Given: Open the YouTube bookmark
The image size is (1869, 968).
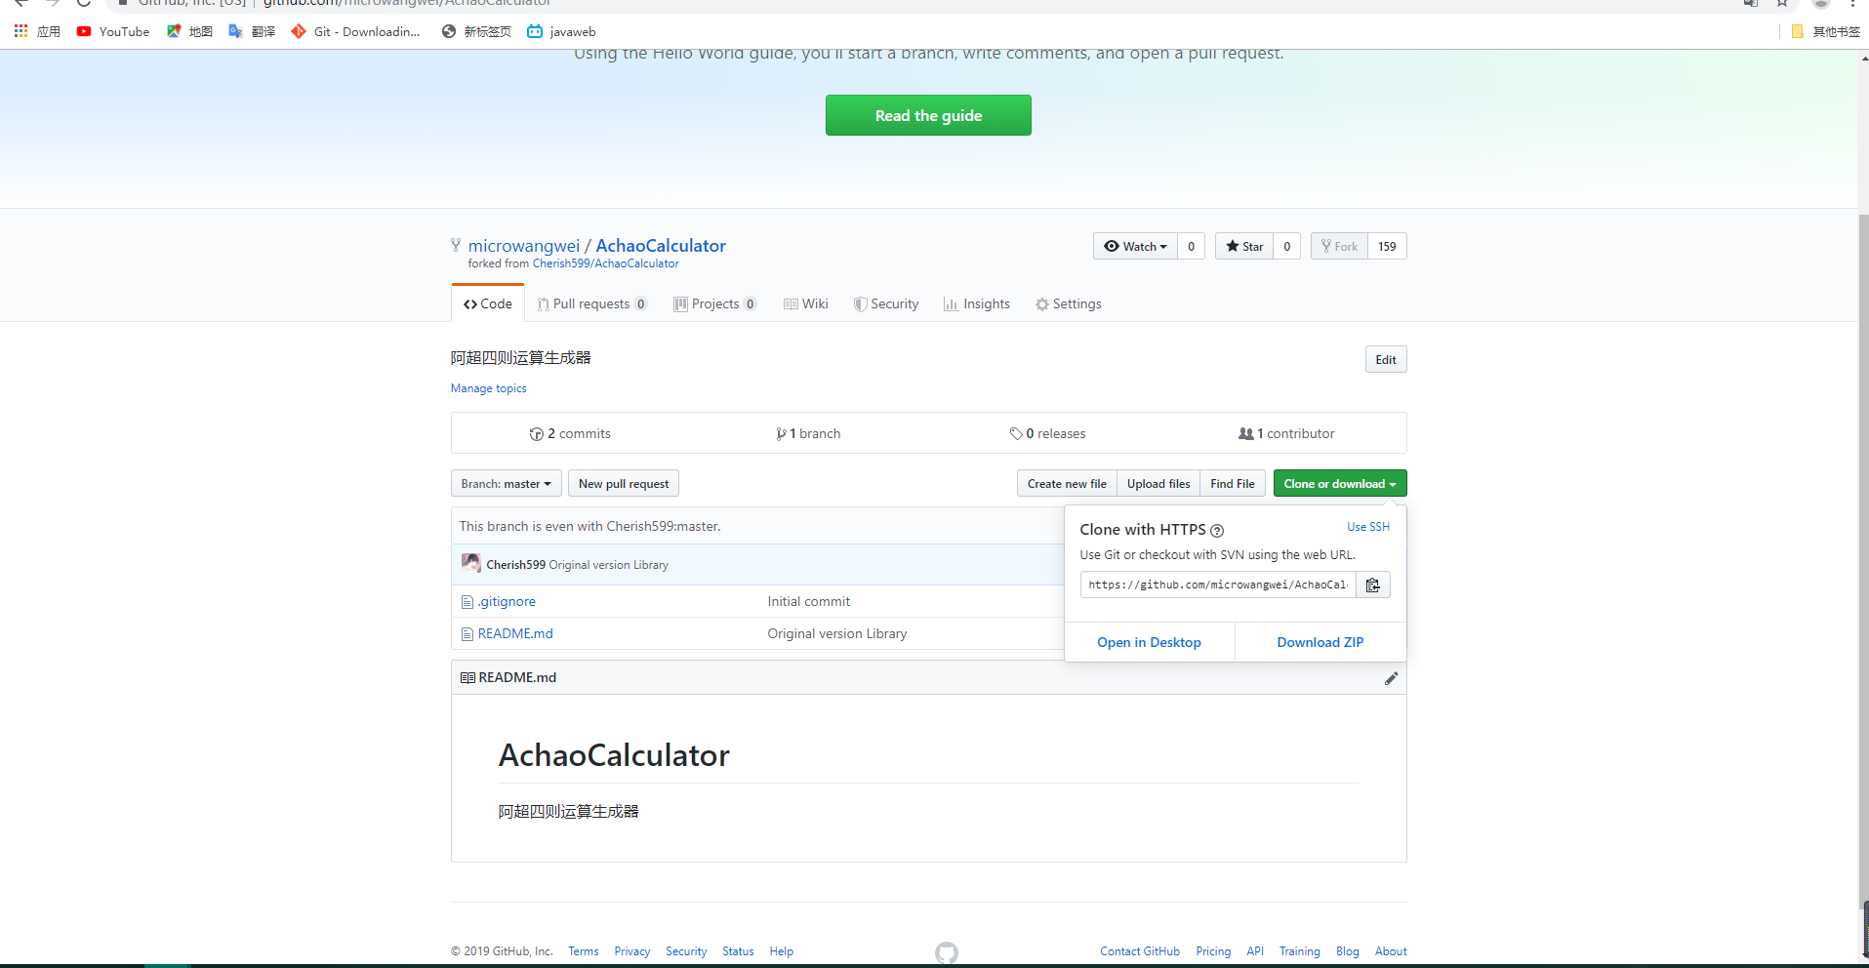Looking at the screenshot, I should (113, 31).
